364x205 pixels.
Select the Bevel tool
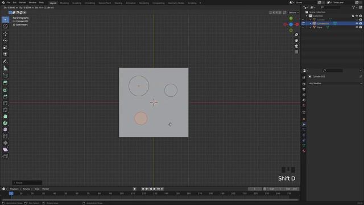coord(5,96)
